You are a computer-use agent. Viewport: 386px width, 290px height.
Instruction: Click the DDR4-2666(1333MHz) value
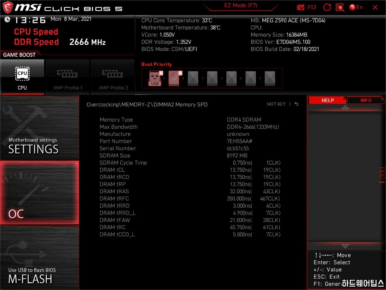[x=253, y=127]
